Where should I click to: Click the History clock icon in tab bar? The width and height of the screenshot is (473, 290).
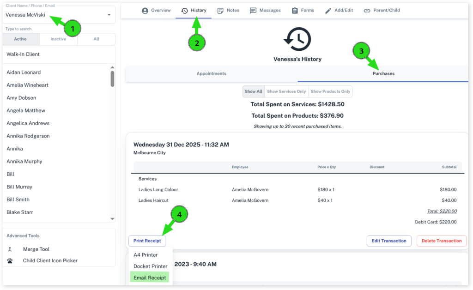[184, 11]
